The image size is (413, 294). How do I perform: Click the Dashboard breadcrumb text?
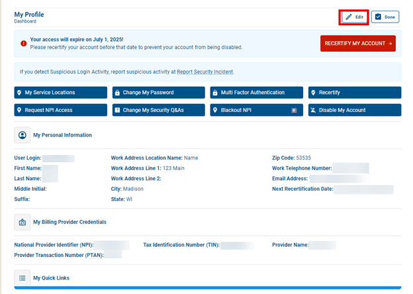pos(25,21)
